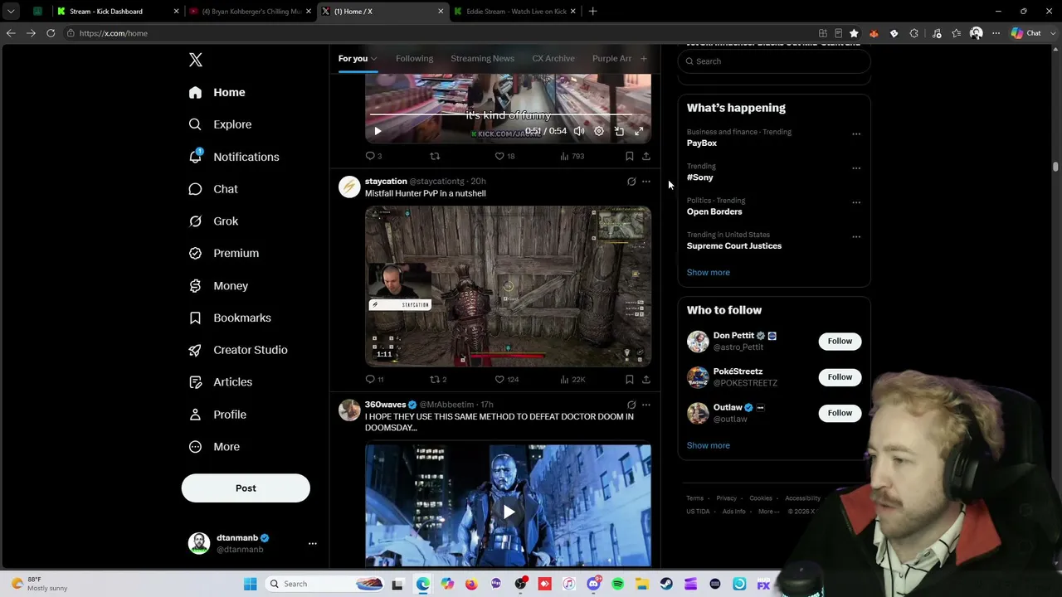Switch to the Streaming News tab
This screenshot has width=1062, height=597.
coord(482,59)
